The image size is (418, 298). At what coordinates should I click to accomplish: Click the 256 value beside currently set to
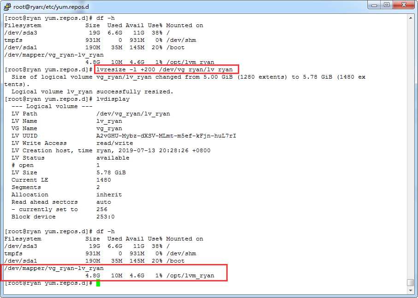102,209
